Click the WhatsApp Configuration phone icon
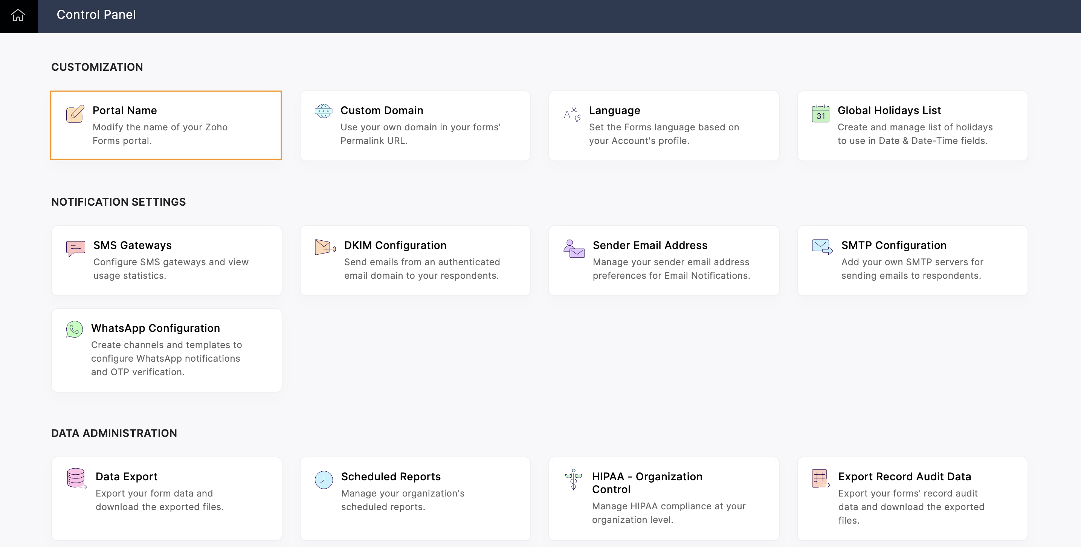 74,330
